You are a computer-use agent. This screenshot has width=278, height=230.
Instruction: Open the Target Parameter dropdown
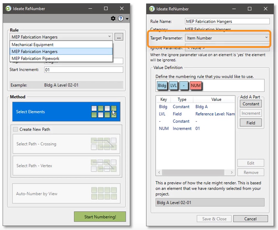point(227,38)
